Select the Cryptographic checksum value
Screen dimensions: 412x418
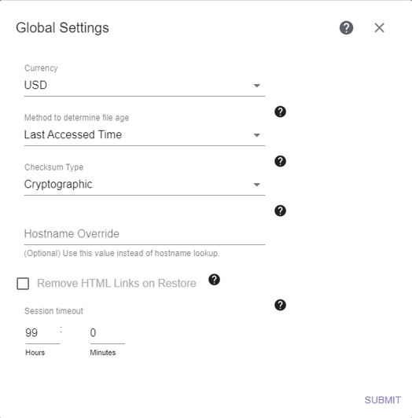tap(58, 185)
